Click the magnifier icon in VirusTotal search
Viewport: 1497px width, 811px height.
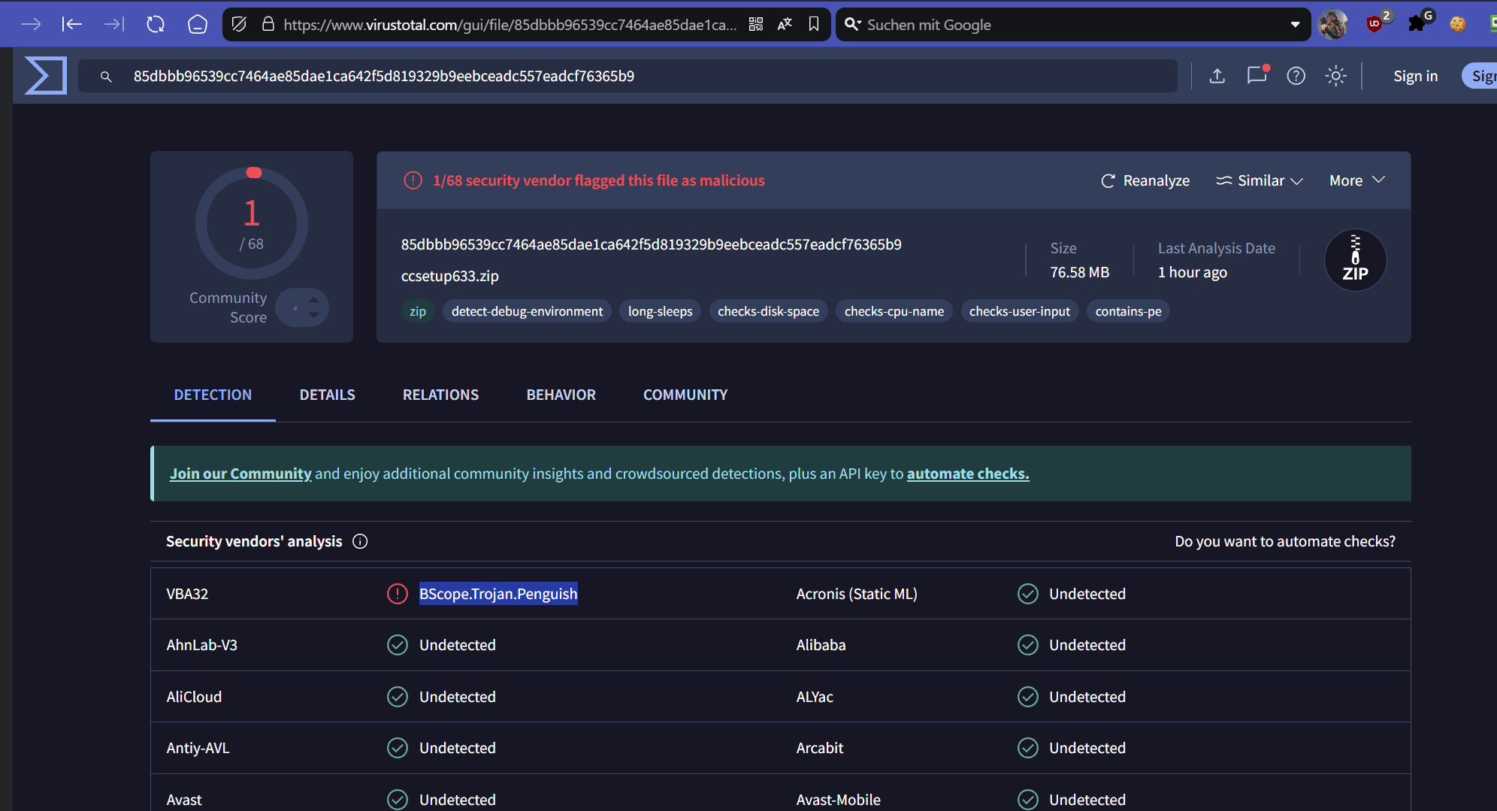(x=106, y=77)
